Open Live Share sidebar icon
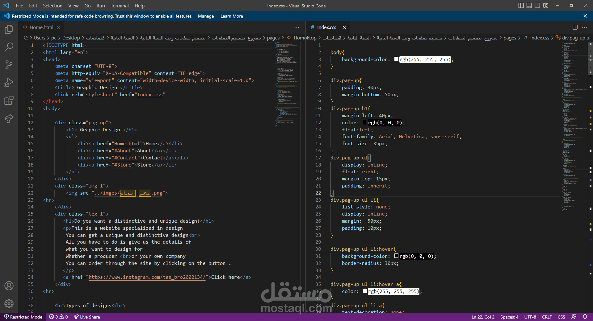This screenshot has width=593, height=321. click(x=9, y=118)
